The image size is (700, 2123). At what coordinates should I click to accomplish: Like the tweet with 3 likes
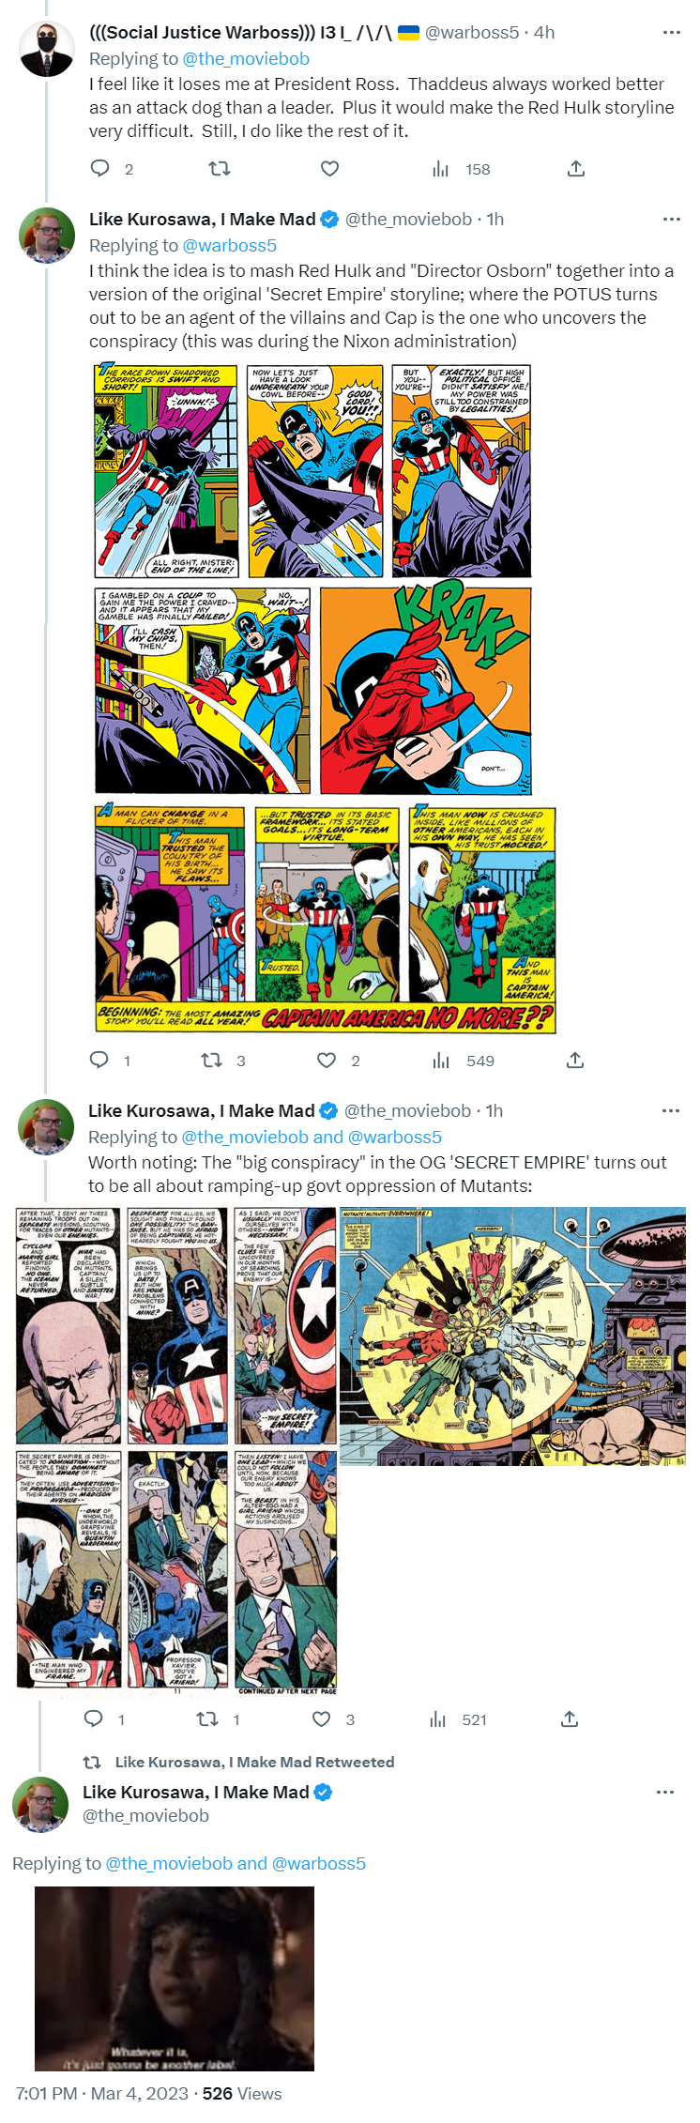point(321,1719)
